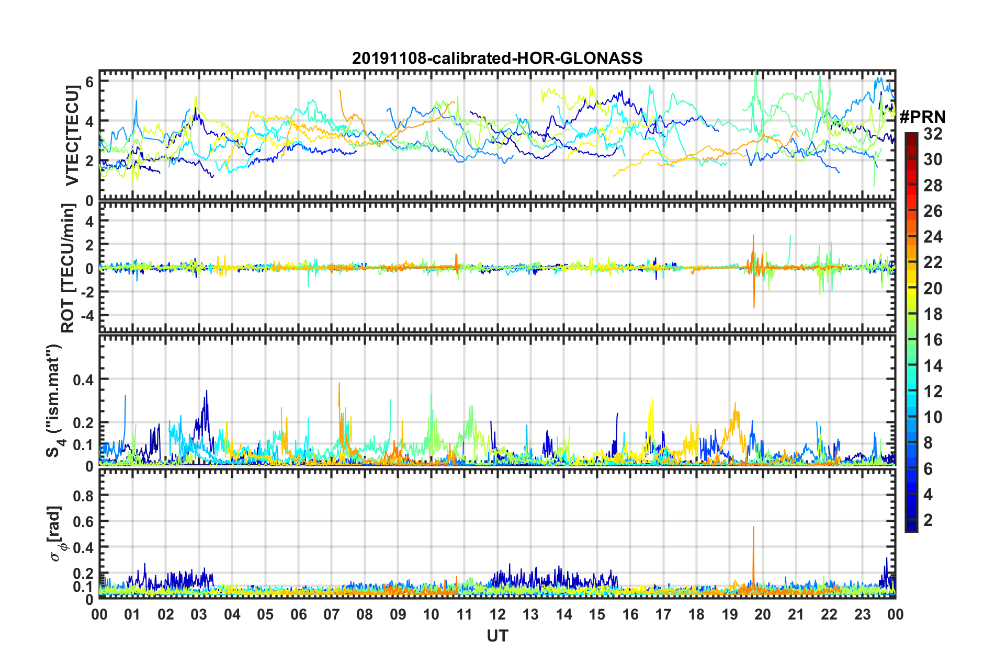This screenshot has height=665, width=995.
Task: Select colorbar tick label 14
Action: coord(933,366)
